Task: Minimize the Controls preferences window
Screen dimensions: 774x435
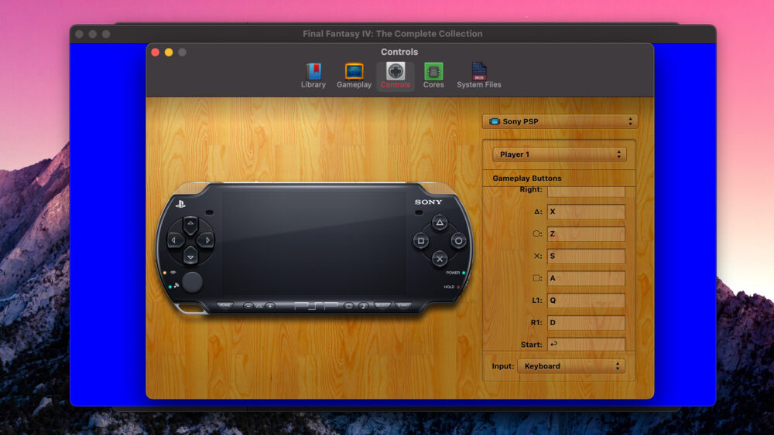Action: pyautogui.click(x=169, y=53)
